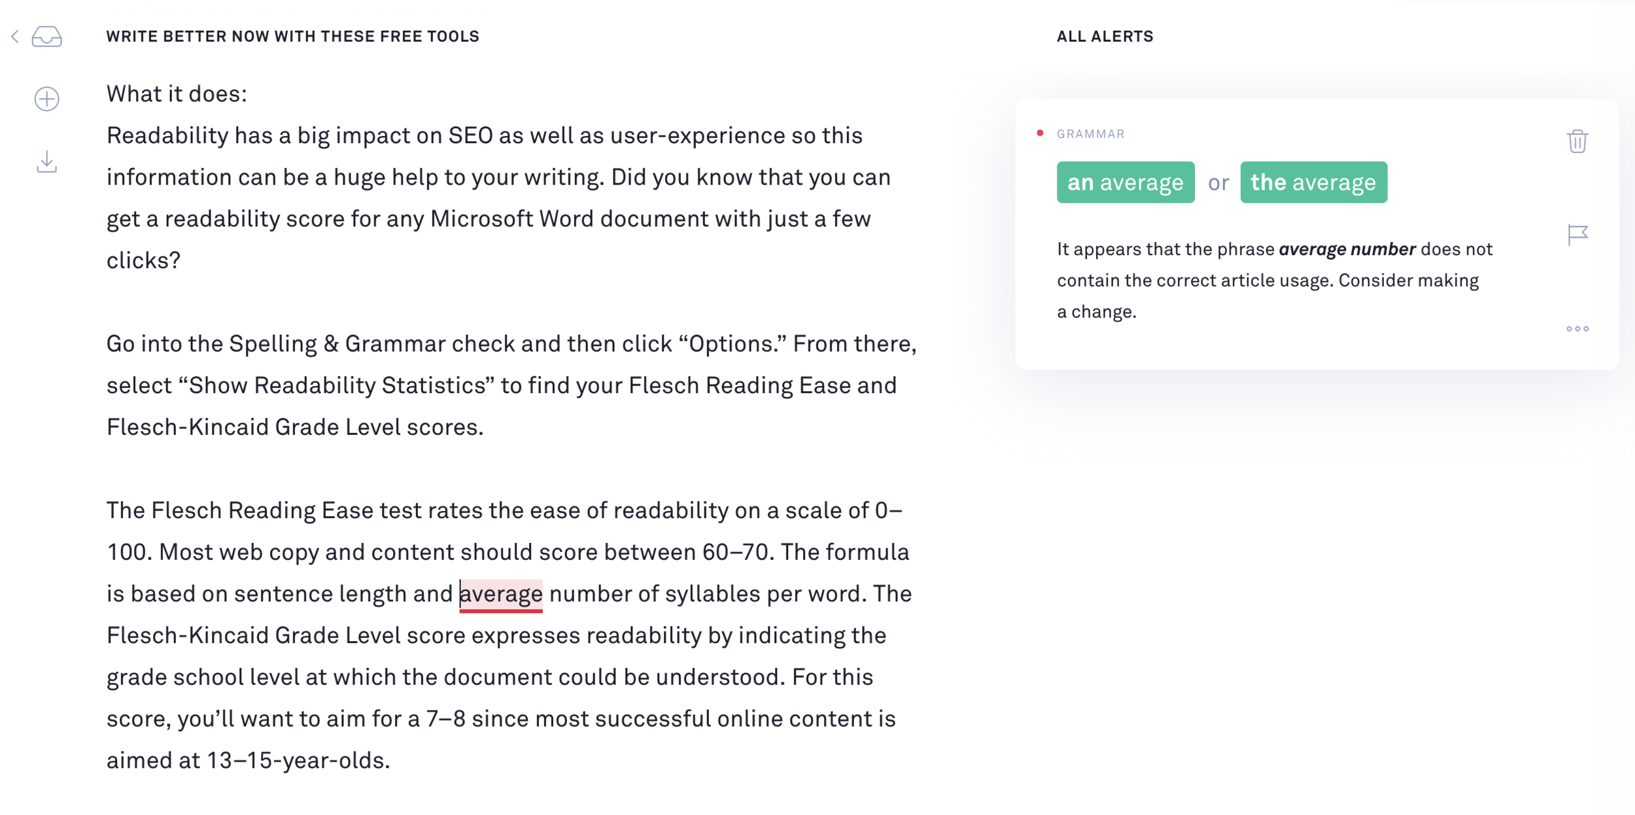Click the download document icon

(x=47, y=162)
